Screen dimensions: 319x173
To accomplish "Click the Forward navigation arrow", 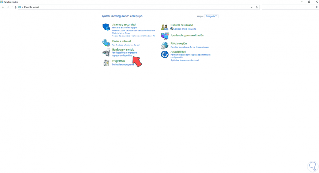I will tap(8, 7).
